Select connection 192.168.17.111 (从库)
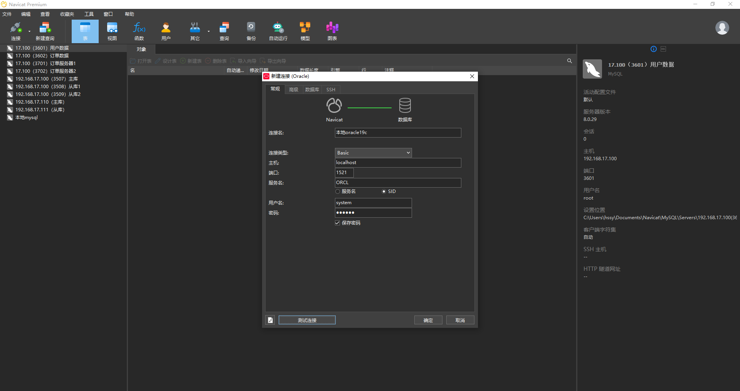740x391 pixels. (x=63, y=110)
